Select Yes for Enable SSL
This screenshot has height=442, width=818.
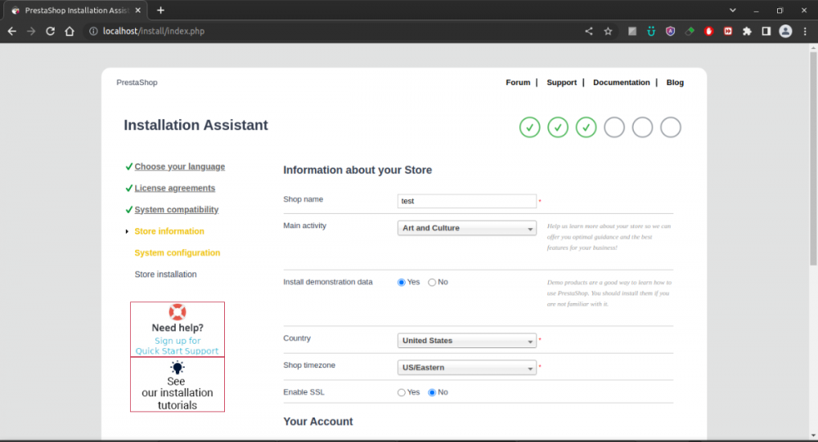[402, 393]
